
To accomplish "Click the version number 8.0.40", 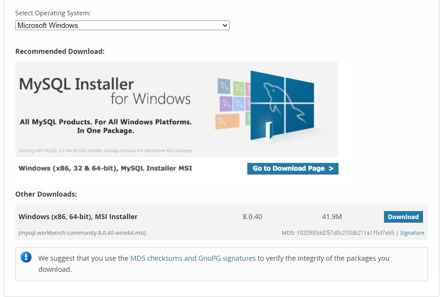I will click(x=252, y=217).
